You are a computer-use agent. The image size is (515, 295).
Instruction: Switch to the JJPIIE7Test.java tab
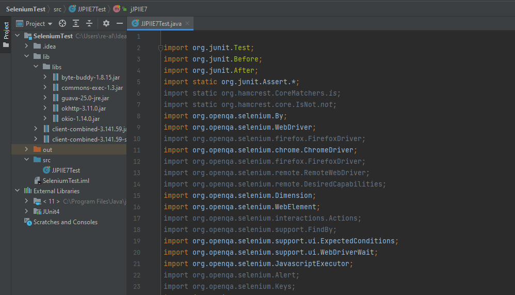click(161, 24)
